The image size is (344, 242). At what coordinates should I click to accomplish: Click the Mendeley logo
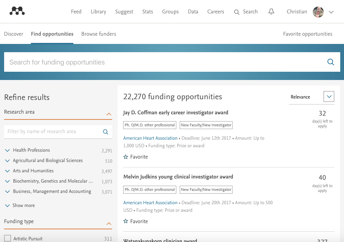click(x=17, y=11)
